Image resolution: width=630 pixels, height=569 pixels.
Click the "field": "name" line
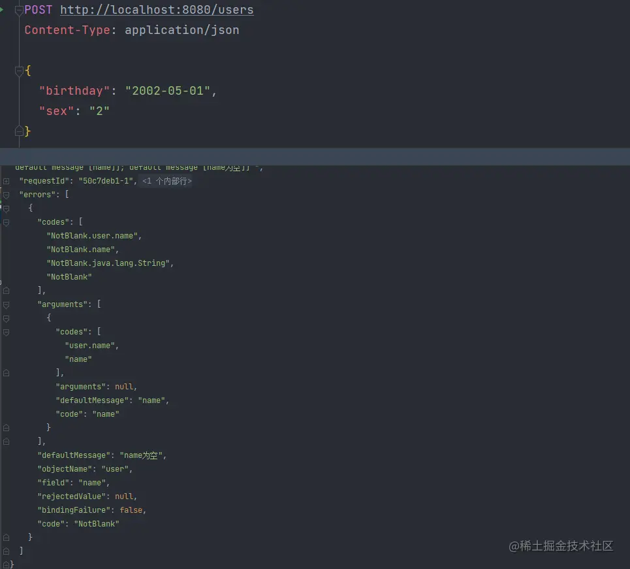[x=73, y=483]
